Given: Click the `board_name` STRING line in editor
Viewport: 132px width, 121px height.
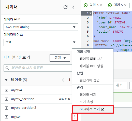Looking at the screenshot, I should point(114,27).
